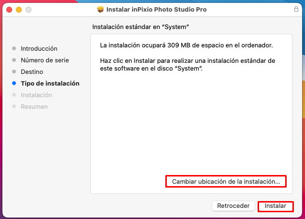Start installation with the Instalar button

click(276, 206)
